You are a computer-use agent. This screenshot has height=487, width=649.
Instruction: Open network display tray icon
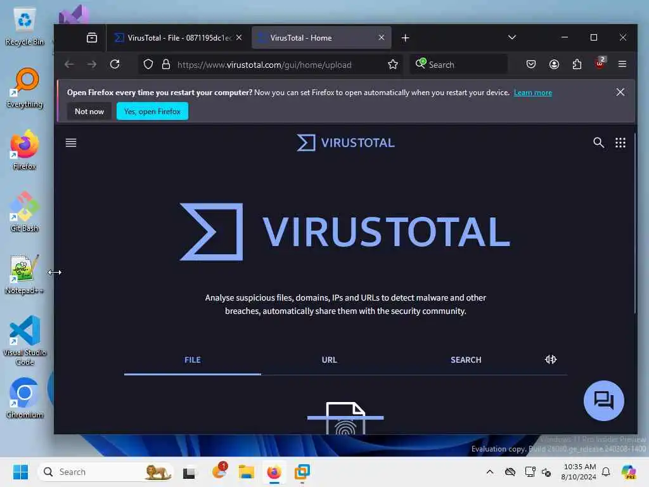tap(530, 472)
